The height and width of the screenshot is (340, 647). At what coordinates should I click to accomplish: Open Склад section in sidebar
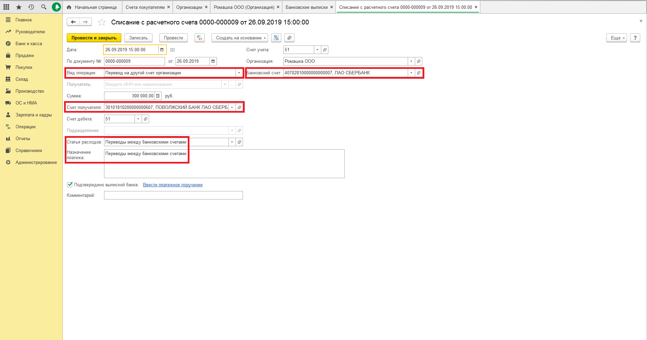click(22, 79)
